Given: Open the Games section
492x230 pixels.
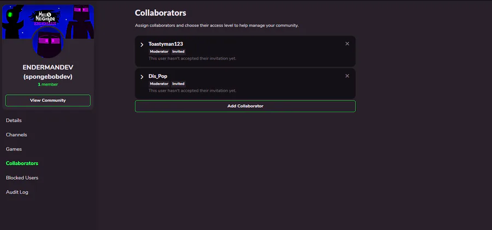Looking at the screenshot, I should 14,149.
